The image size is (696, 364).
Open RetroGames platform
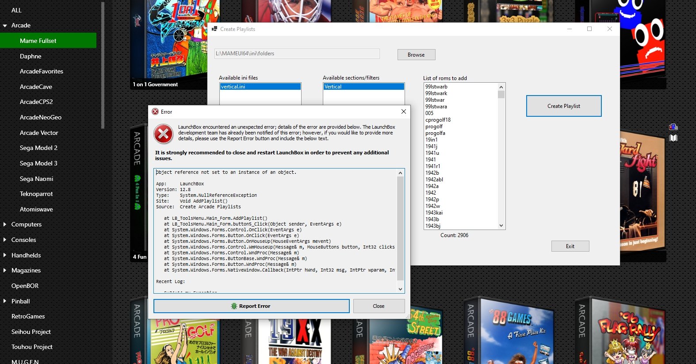point(28,316)
